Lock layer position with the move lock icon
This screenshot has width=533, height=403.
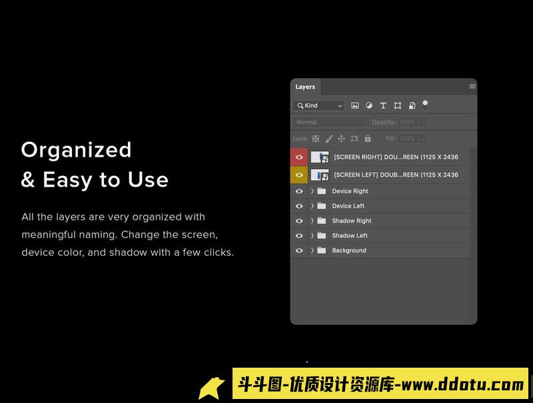pos(342,139)
